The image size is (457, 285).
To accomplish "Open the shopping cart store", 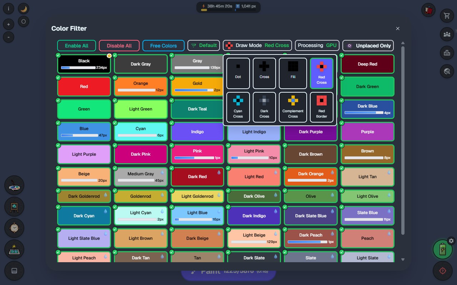I will pyautogui.click(x=447, y=16).
